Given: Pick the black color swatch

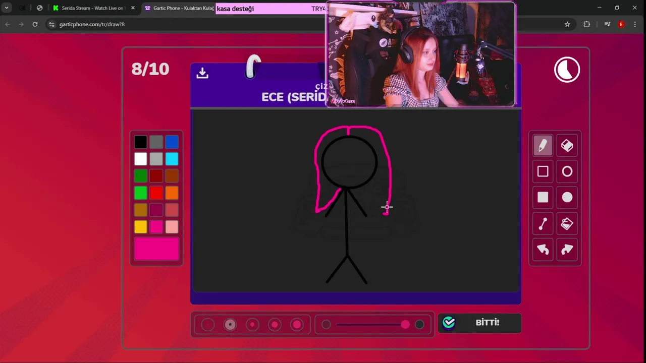Looking at the screenshot, I should [141, 142].
